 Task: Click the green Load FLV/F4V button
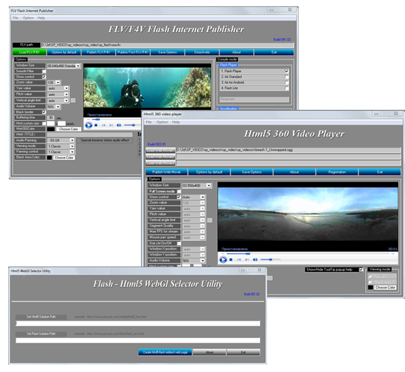coord(29,52)
